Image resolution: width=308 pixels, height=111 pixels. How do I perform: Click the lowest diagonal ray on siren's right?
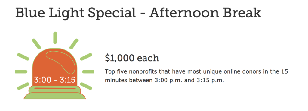[x=86, y=86]
